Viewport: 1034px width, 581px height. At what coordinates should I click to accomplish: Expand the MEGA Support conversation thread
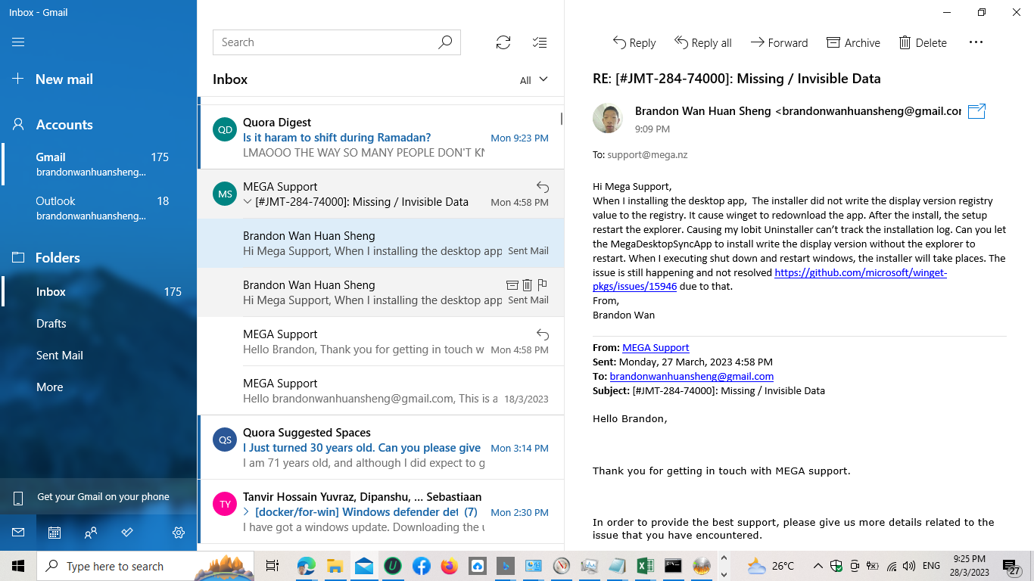tap(247, 201)
